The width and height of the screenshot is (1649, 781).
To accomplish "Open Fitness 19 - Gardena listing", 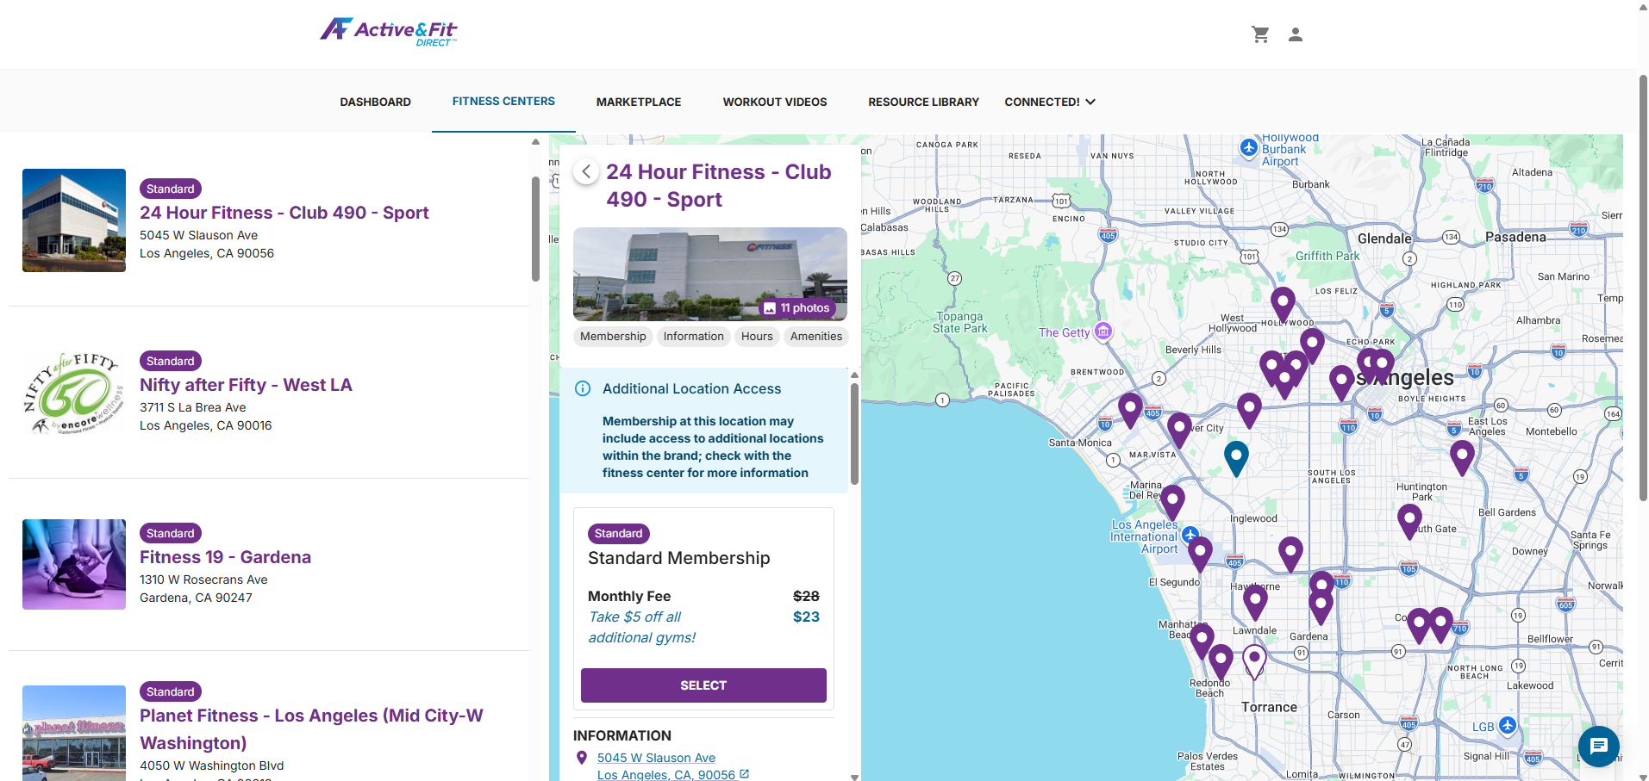I will pos(225,557).
